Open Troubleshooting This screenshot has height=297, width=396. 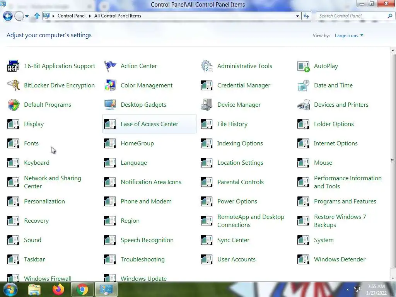(142, 259)
